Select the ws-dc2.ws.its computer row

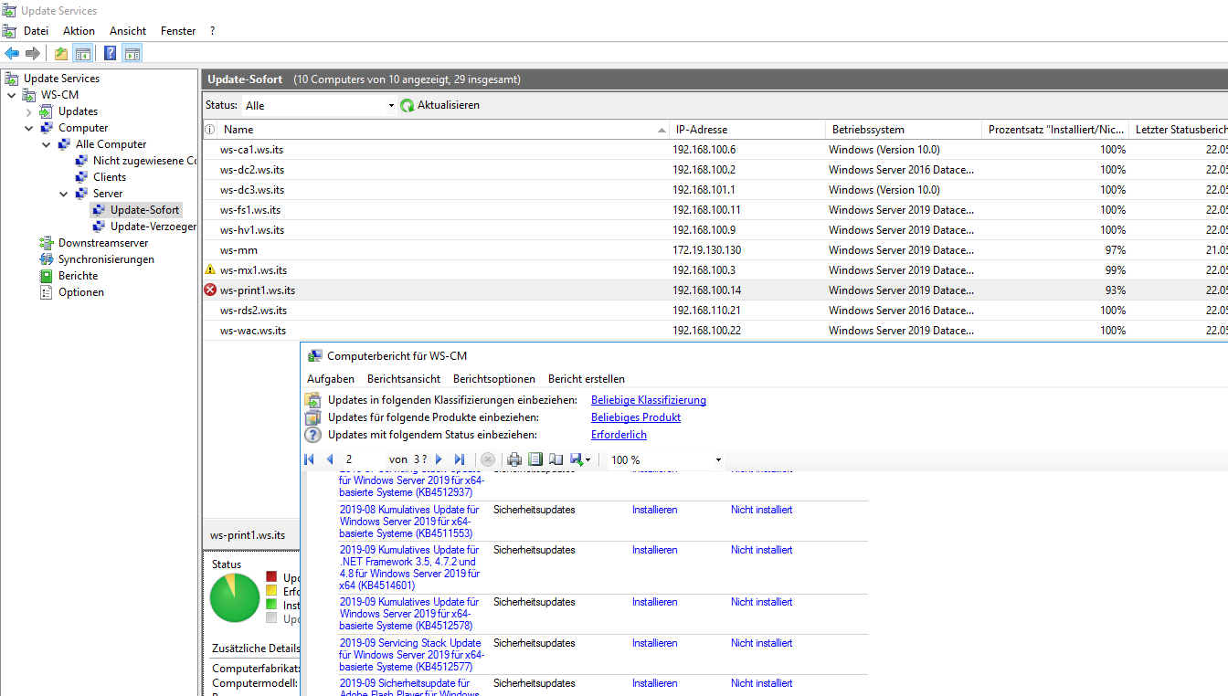coord(715,170)
